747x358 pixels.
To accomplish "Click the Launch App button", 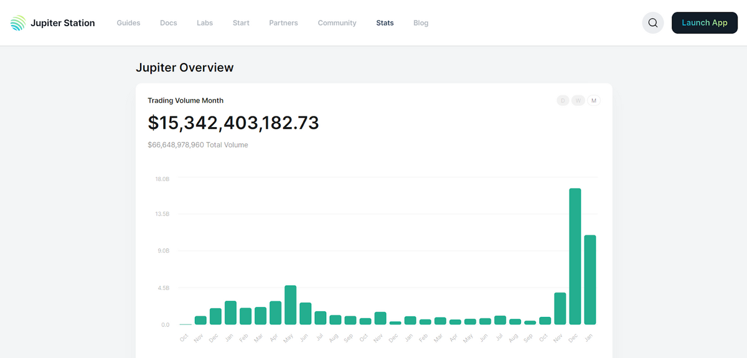I will point(705,23).
